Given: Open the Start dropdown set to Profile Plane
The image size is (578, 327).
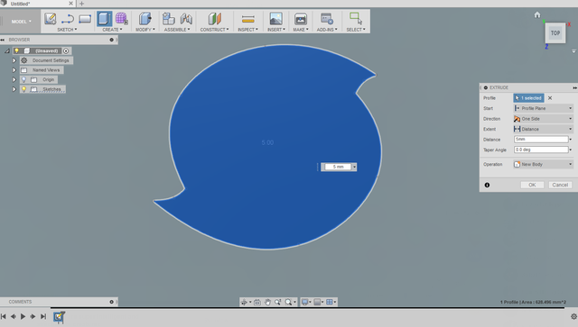Looking at the screenshot, I should [x=543, y=108].
